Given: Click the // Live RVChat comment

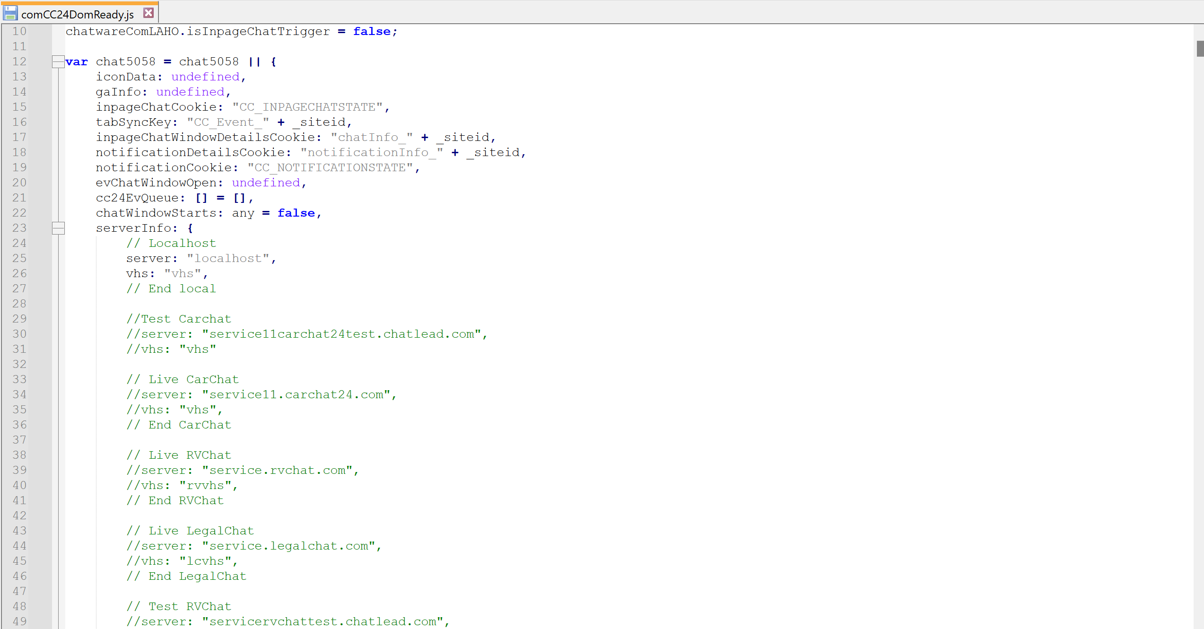Looking at the screenshot, I should (x=178, y=454).
